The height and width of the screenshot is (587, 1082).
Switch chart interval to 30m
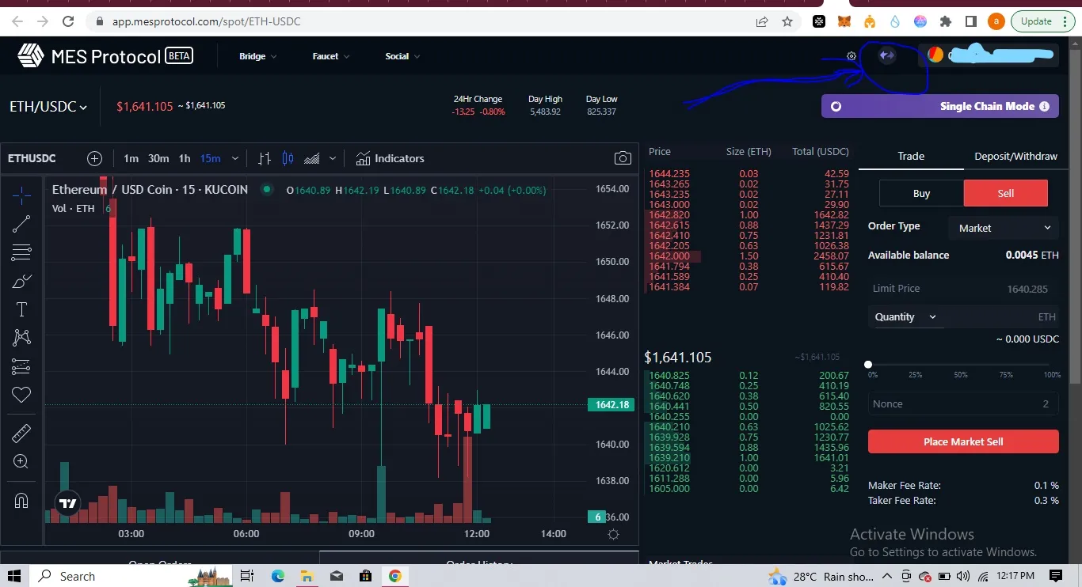(x=158, y=158)
